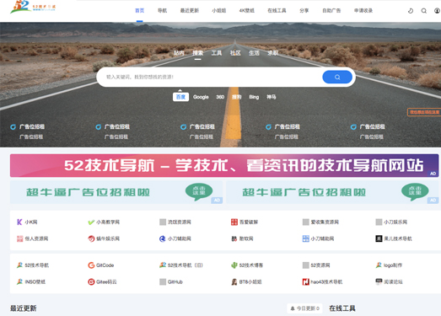
Task: Select 百度 as search engine
Action: click(x=180, y=97)
